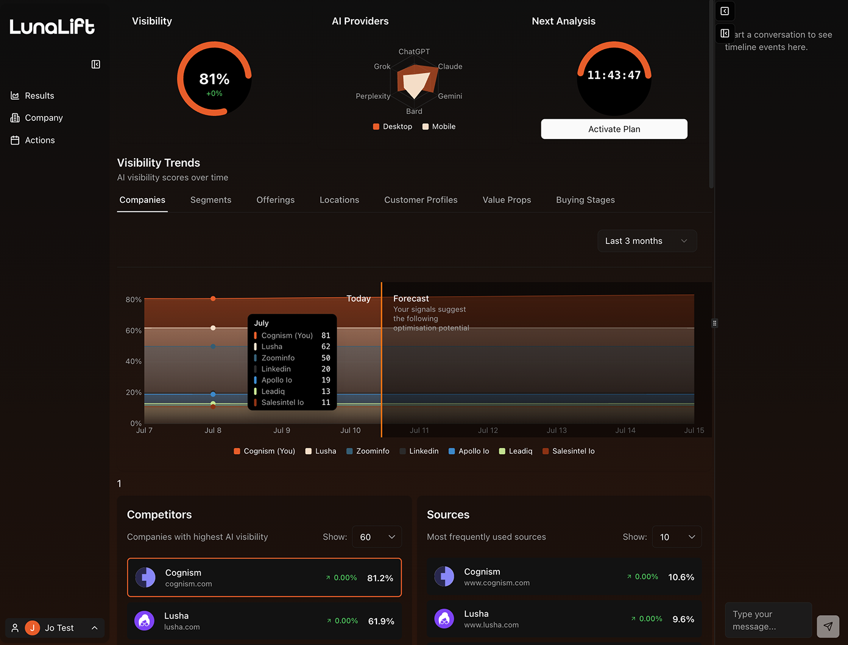
Task: Click the Next Analysis countdown ring
Action: 614,79
